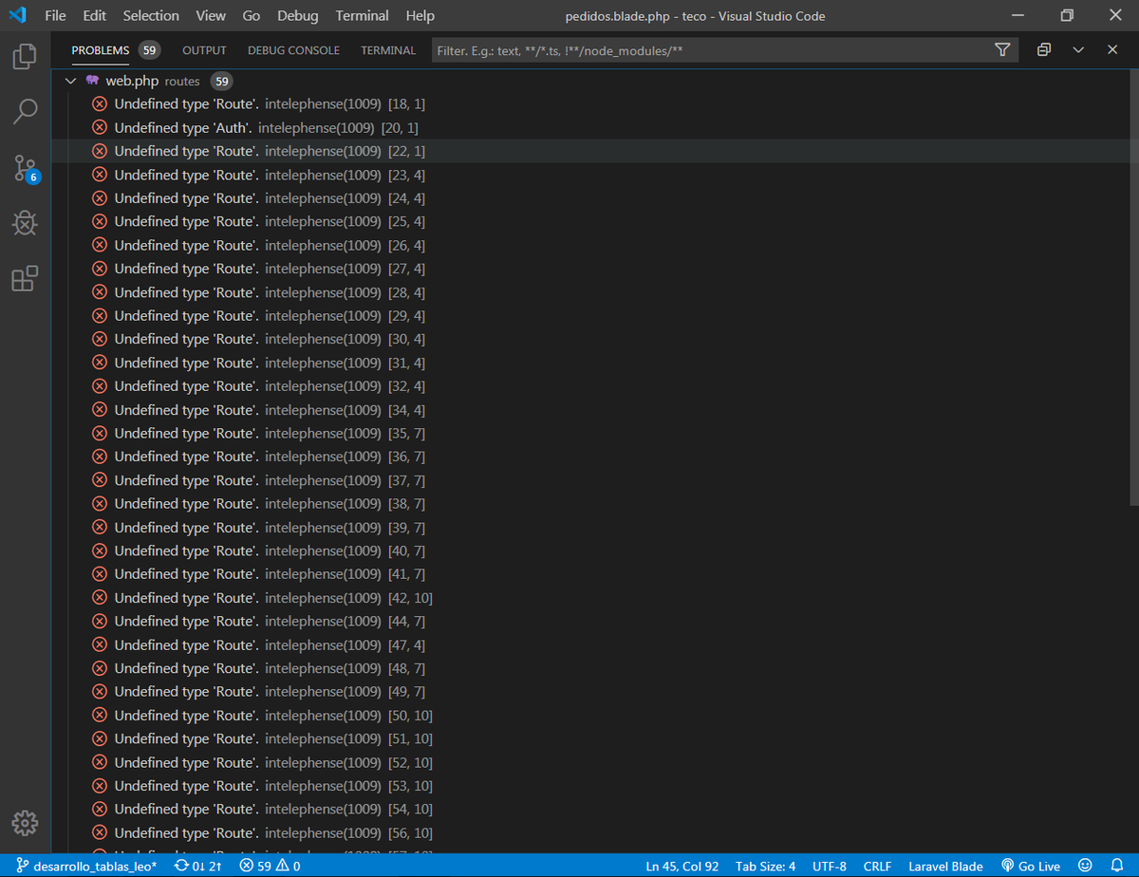Image resolution: width=1139 pixels, height=877 pixels.
Task: Change the CRLF line ending
Action: tap(878, 866)
